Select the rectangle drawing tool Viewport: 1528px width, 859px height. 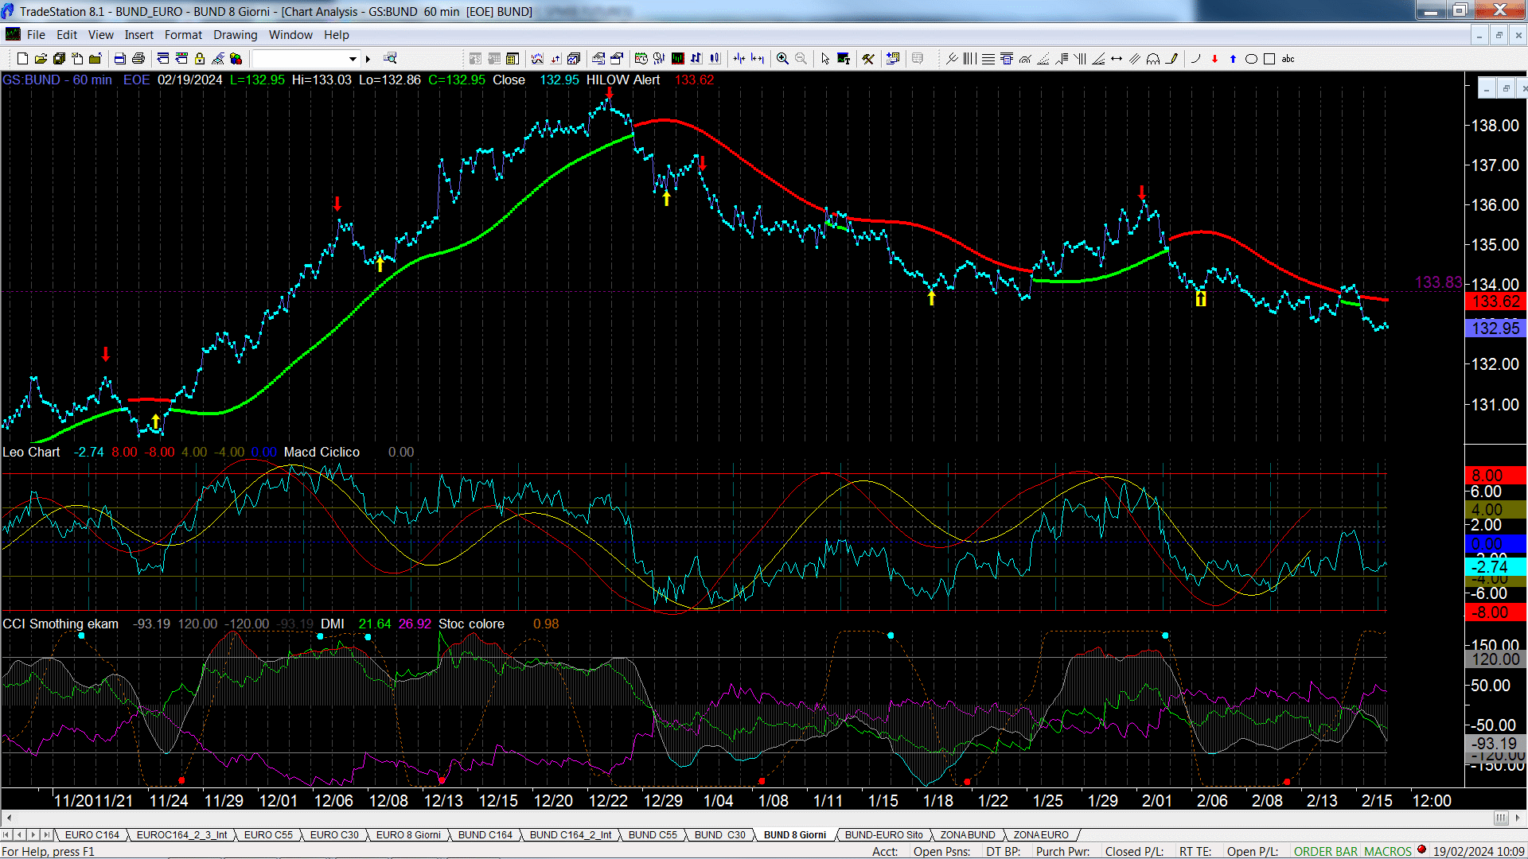coord(1269,59)
